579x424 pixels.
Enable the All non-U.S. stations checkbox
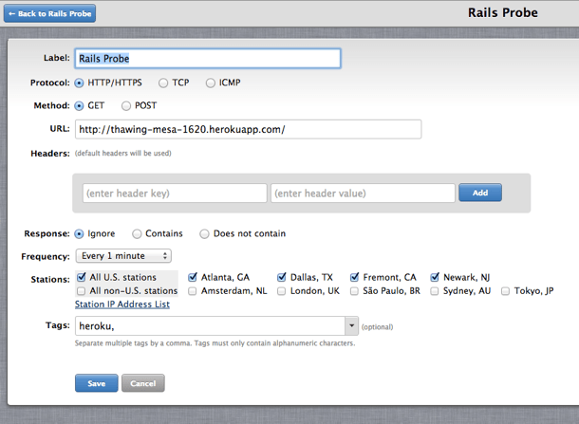(x=82, y=291)
